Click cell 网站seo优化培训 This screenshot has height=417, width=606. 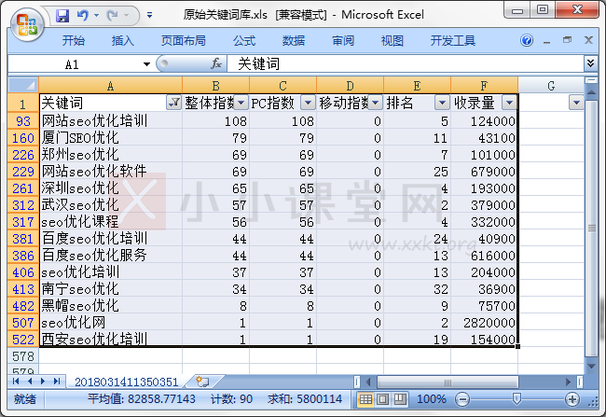pyautogui.click(x=111, y=121)
